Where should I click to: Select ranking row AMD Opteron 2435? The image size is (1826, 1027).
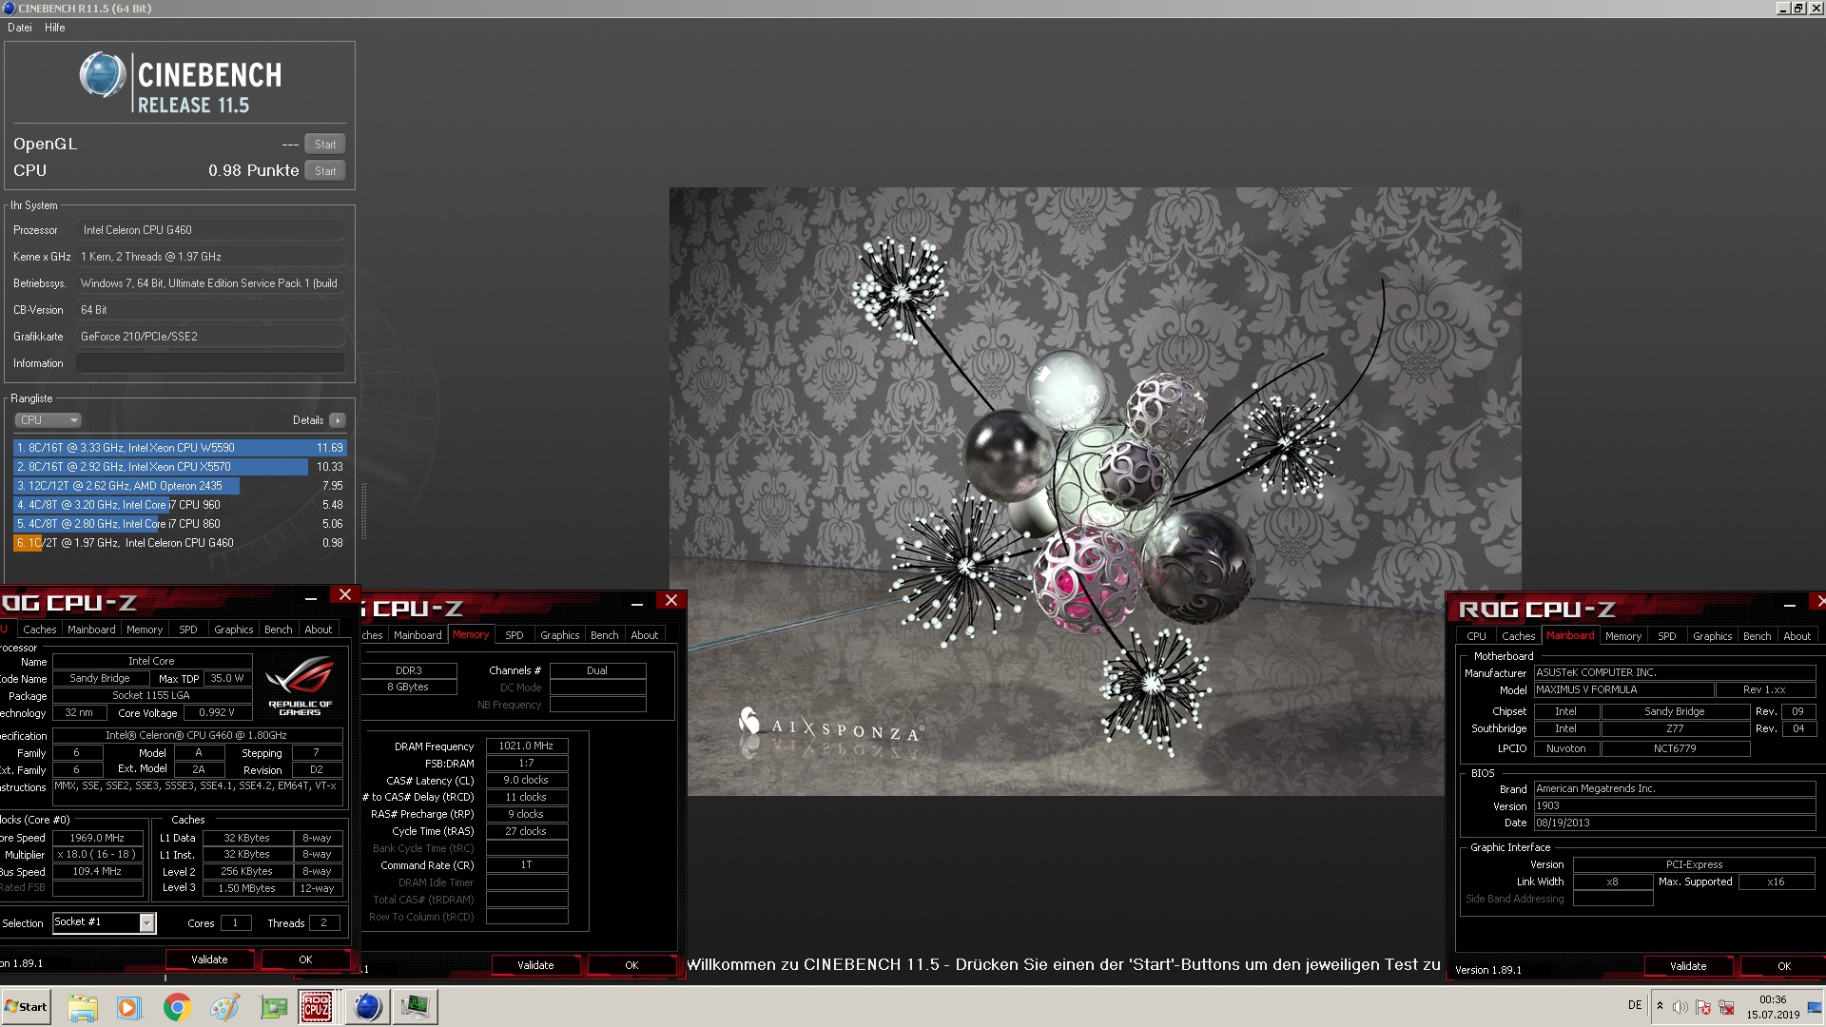tap(180, 486)
